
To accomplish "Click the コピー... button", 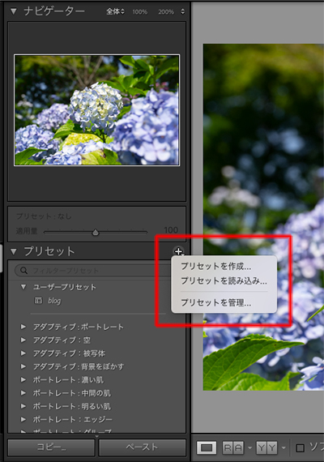I will [51, 447].
